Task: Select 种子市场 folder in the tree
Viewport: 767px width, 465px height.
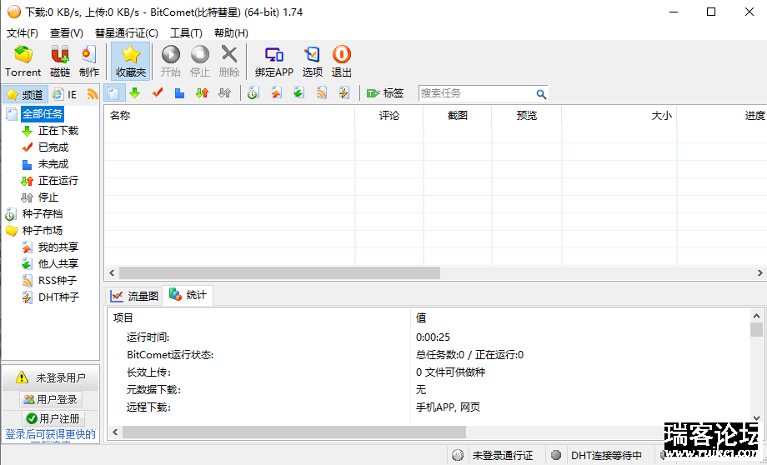Action: click(42, 231)
